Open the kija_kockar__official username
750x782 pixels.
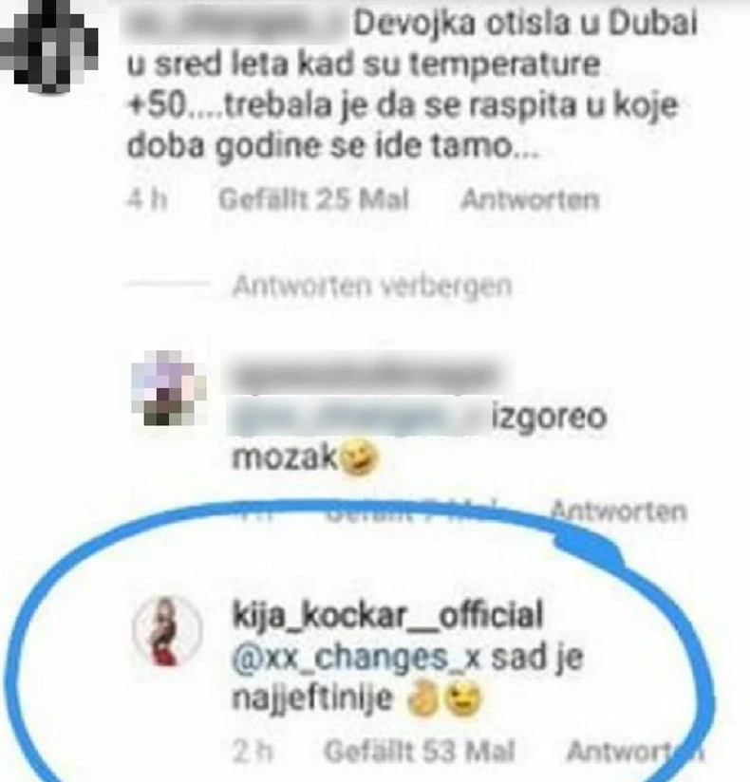[387, 615]
